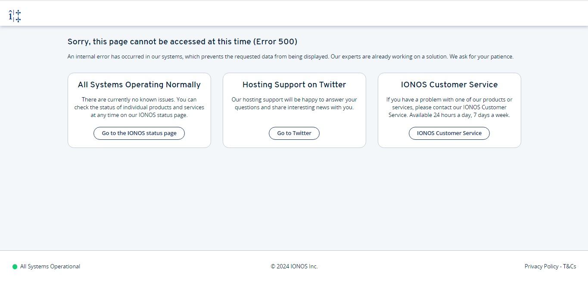Click the internal error explanation paragraph
This screenshot has width=588, height=283.
pyautogui.click(x=290, y=56)
